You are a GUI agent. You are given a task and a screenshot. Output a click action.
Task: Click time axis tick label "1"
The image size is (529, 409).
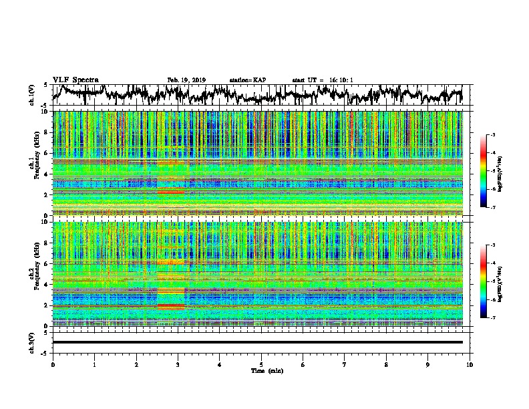[x=94, y=365]
